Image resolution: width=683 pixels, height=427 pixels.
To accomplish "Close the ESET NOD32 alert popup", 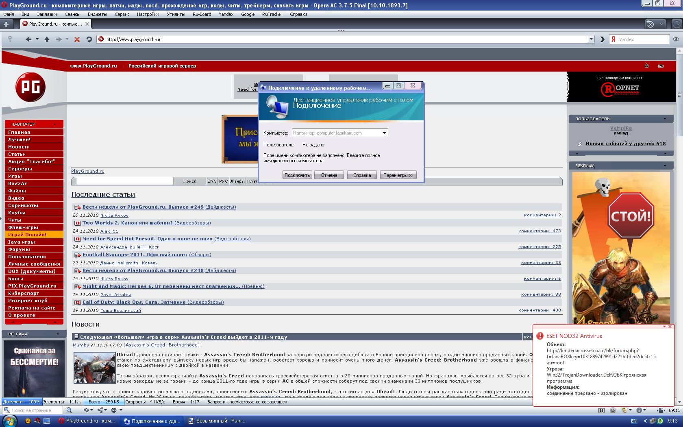I will [670, 327].
